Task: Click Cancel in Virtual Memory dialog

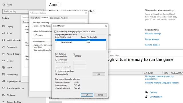Action: 101,95
